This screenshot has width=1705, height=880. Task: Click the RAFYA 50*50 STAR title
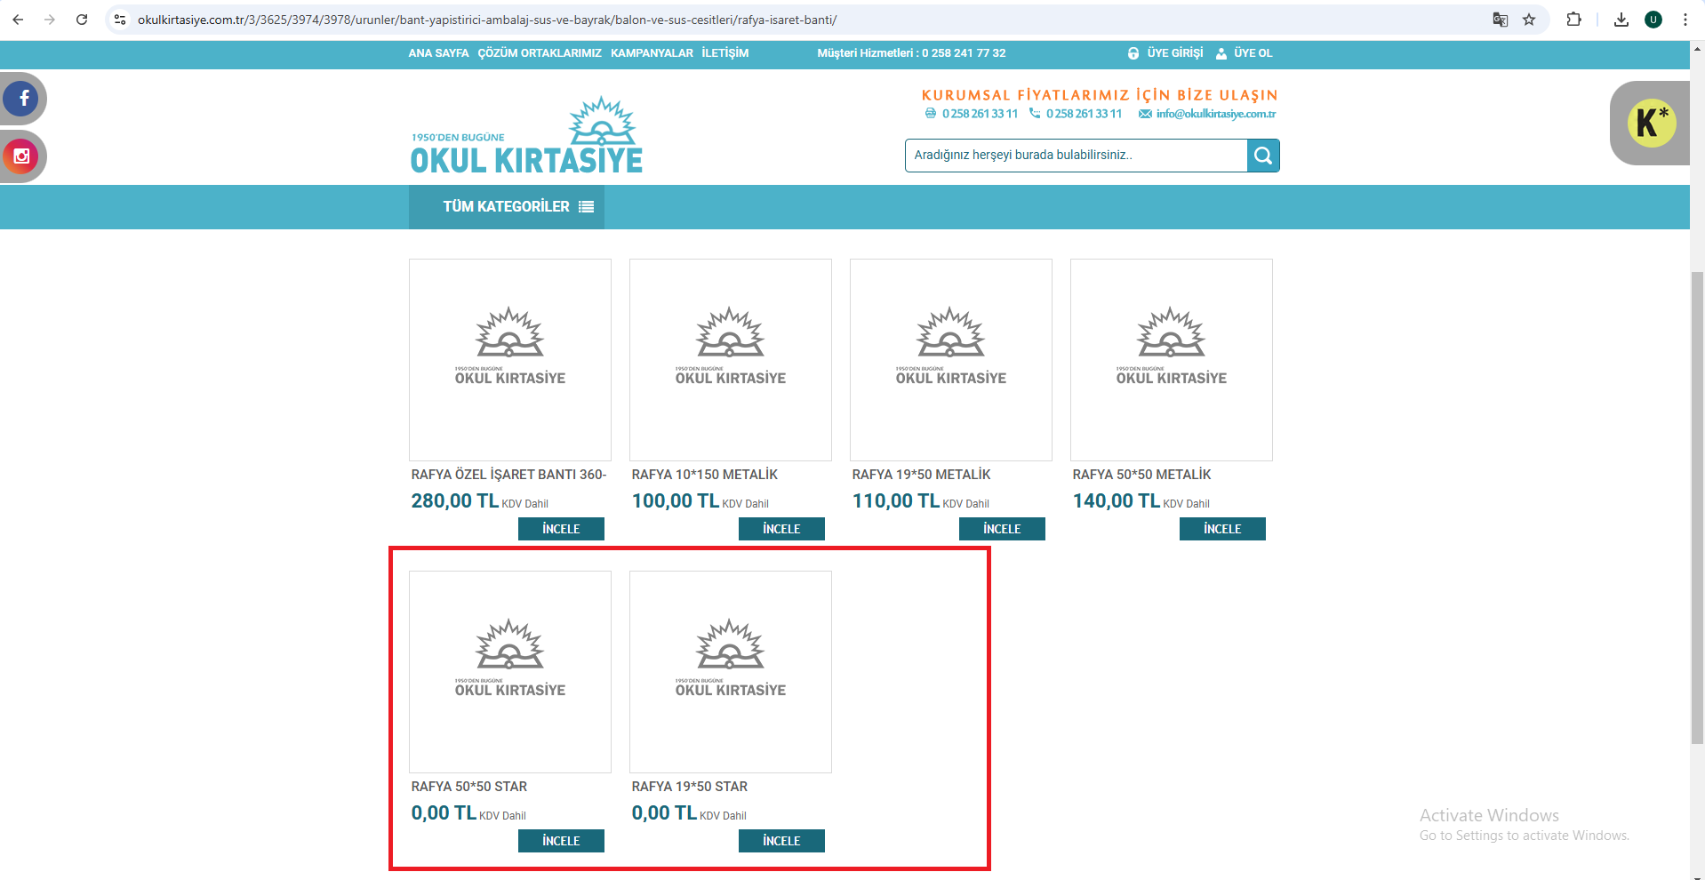coord(469,787)
